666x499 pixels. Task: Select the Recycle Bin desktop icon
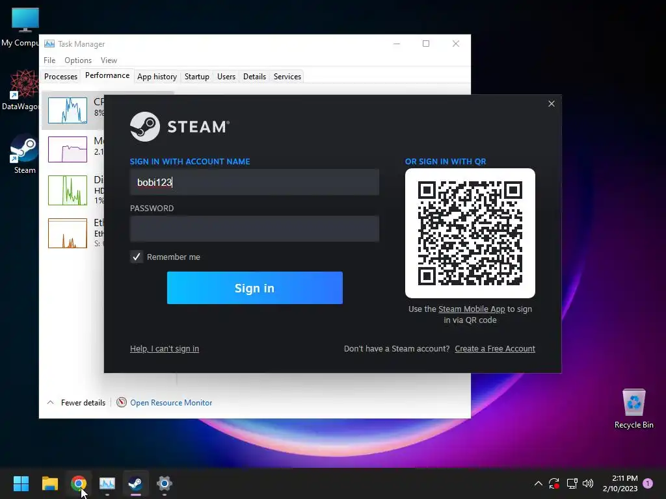(633, 409)
